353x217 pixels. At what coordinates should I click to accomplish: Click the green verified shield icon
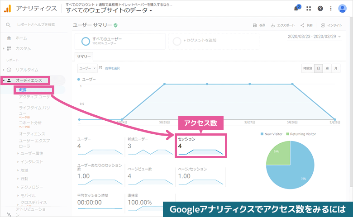[x=116, y=25]
